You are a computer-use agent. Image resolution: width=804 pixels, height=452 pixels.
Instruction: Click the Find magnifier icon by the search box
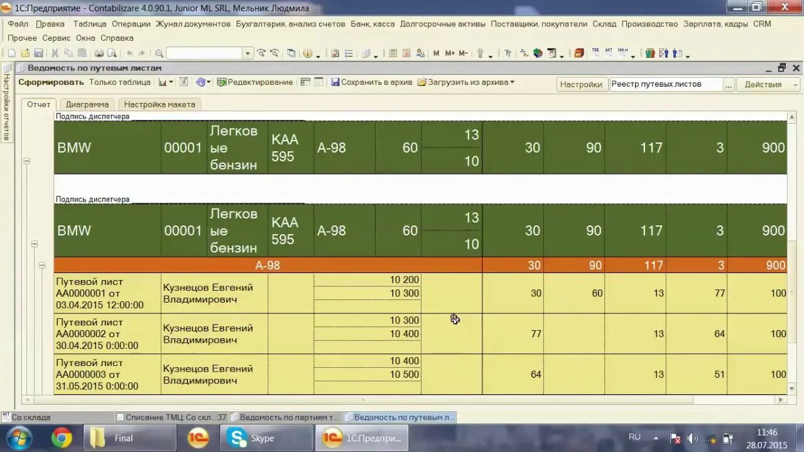pos(160,53)
